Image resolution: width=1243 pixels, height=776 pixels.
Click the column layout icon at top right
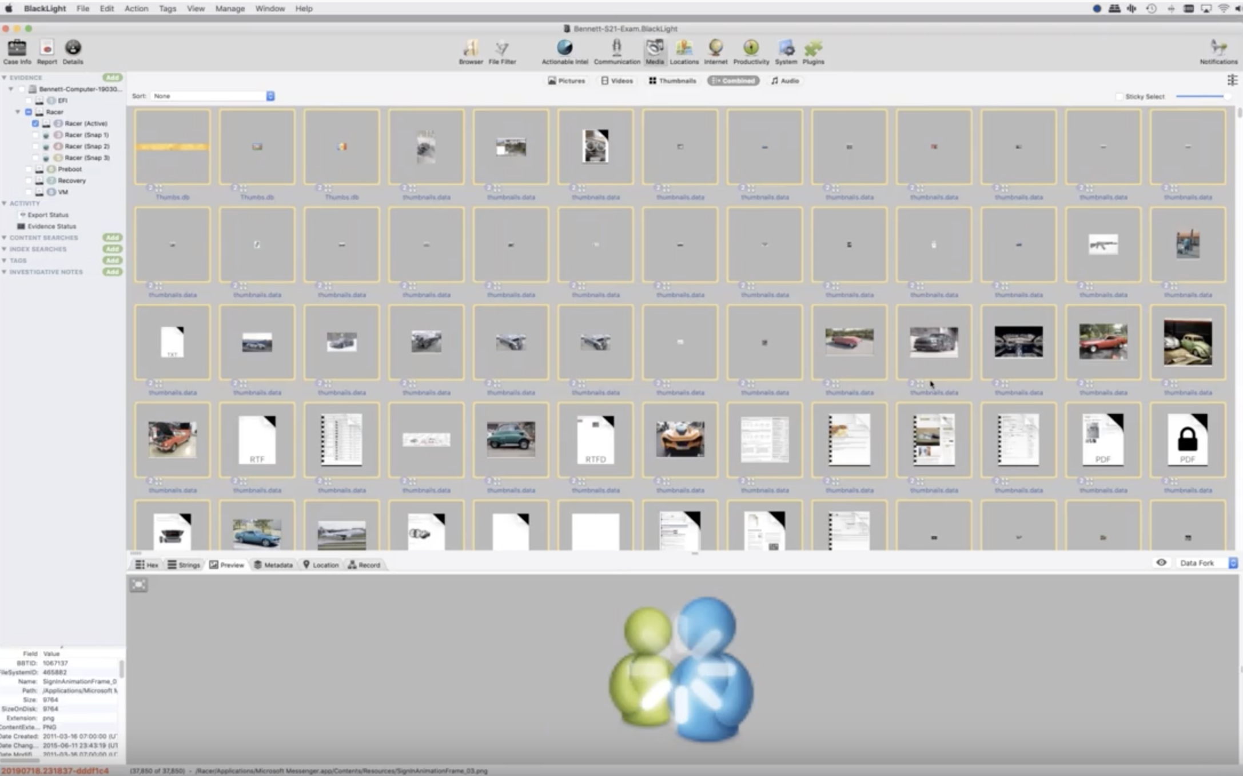coord(1232,81)
